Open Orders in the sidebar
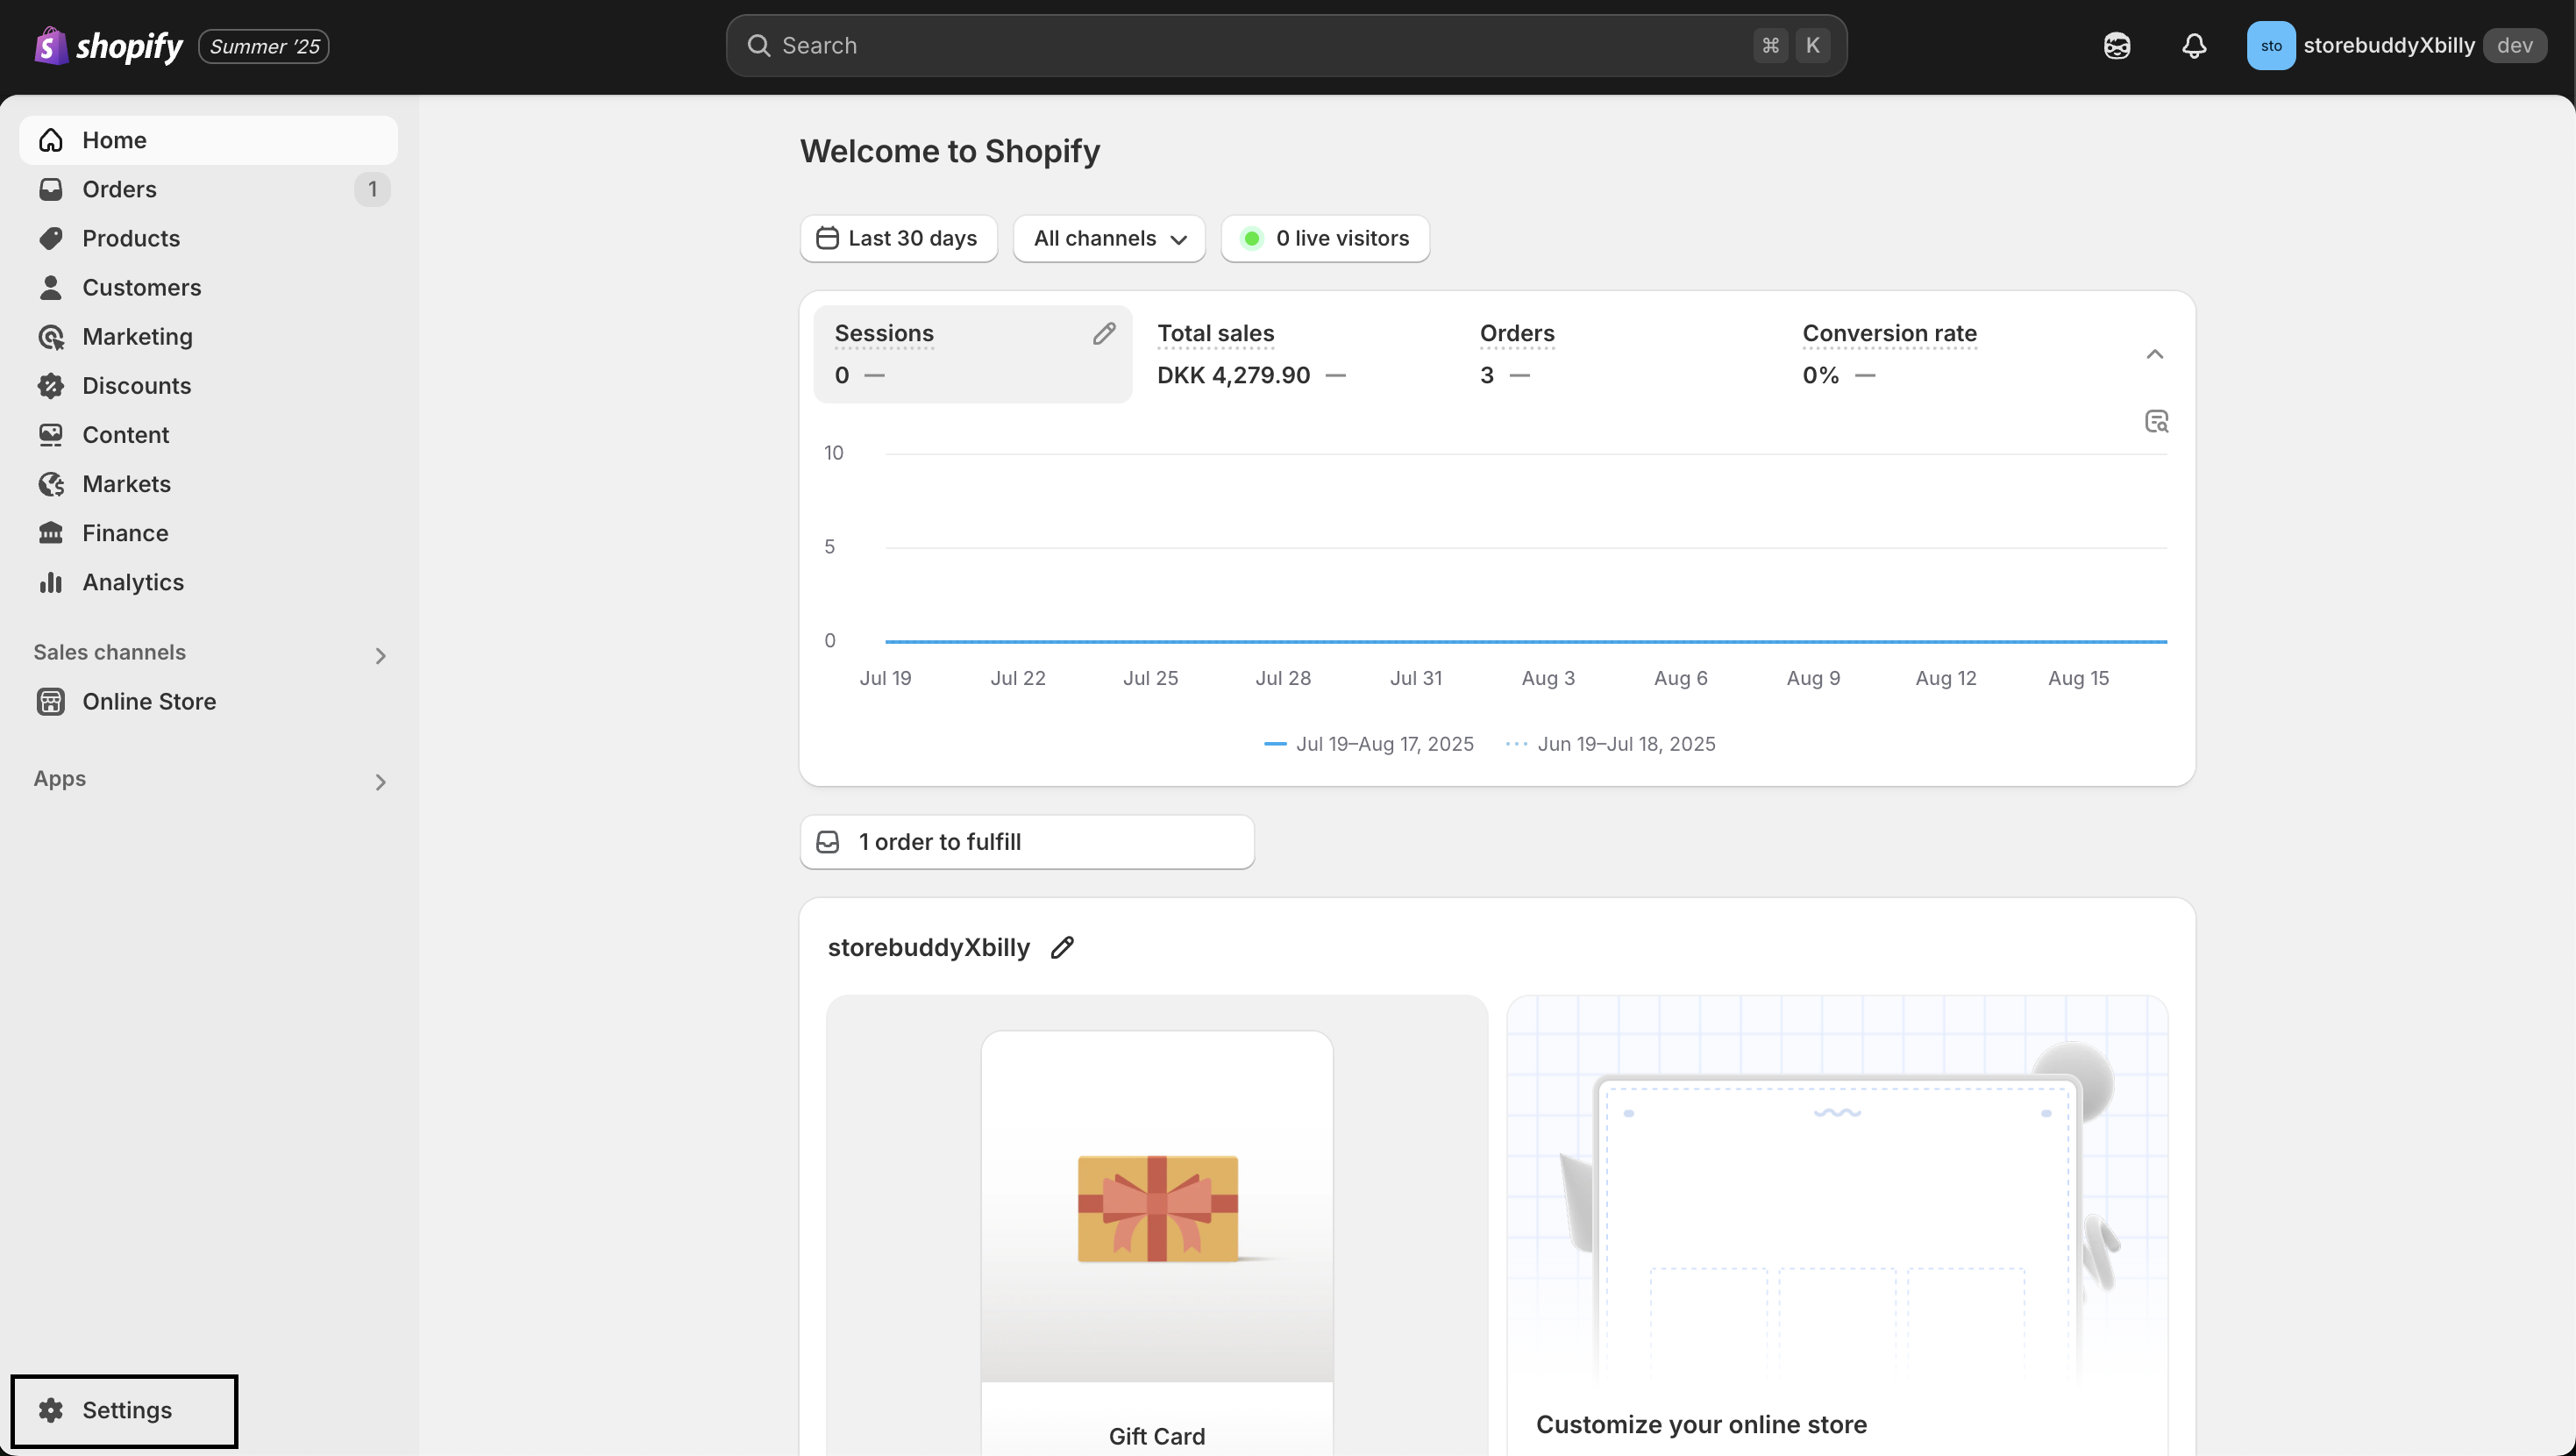The image size is (2576, 1456). click(x=208, y=189)
